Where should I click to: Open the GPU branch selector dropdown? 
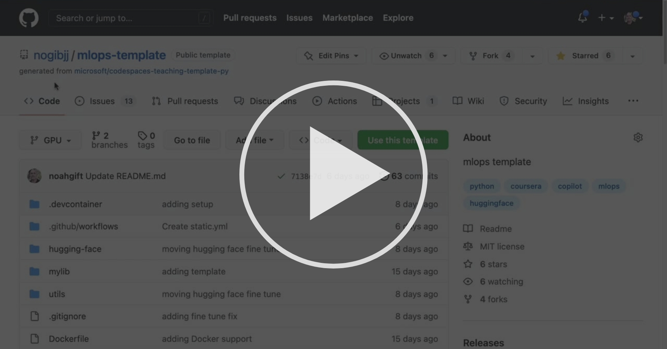pos(50,140)
